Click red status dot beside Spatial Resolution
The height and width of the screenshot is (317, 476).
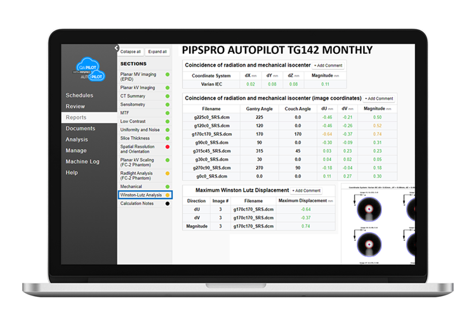point(168,147)
